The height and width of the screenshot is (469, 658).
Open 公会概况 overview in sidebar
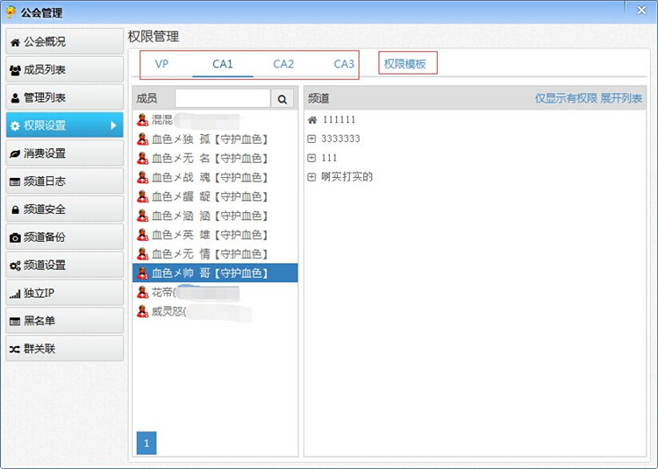click(65, 41)
